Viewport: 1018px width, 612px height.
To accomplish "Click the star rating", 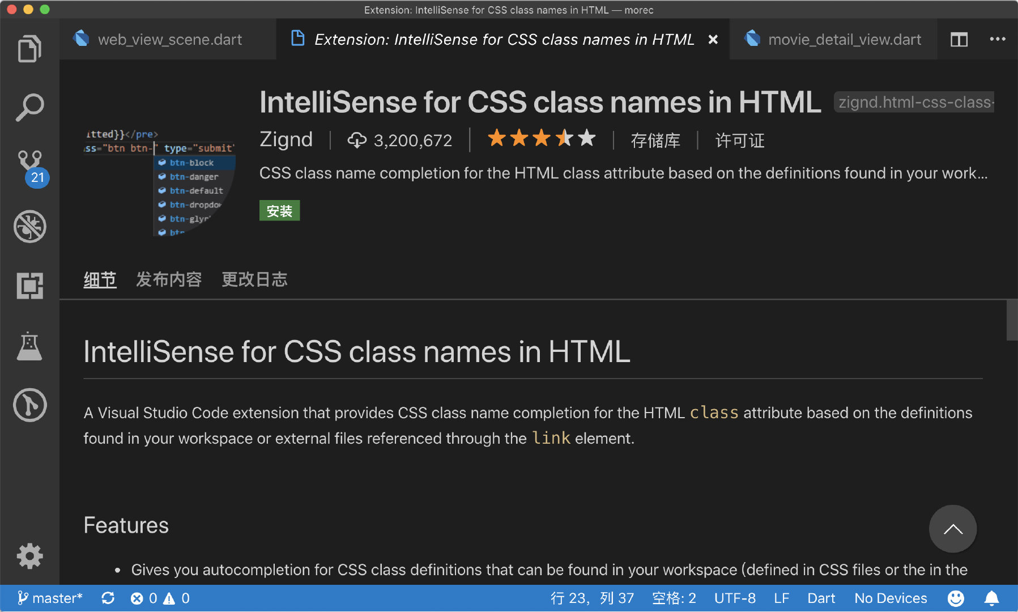I will tap(542, 138).
